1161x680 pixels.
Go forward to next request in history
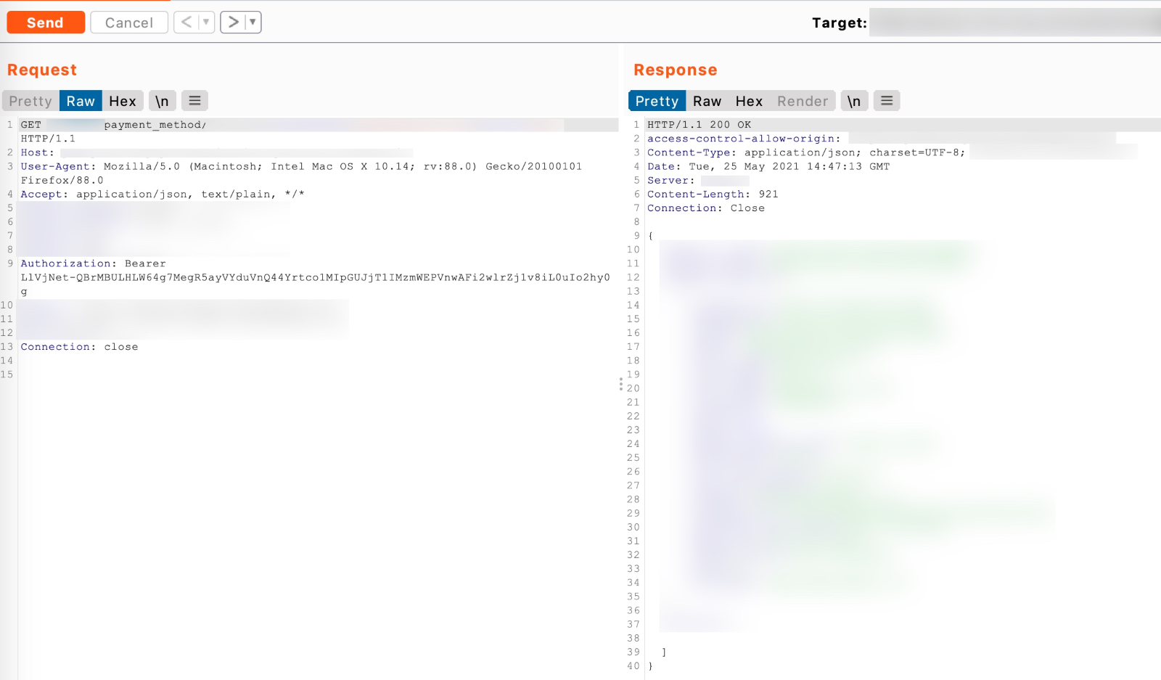(233, 22)
